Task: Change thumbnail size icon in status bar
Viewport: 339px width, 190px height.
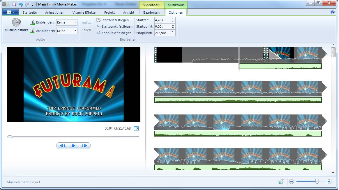Action: coord(281,182)
